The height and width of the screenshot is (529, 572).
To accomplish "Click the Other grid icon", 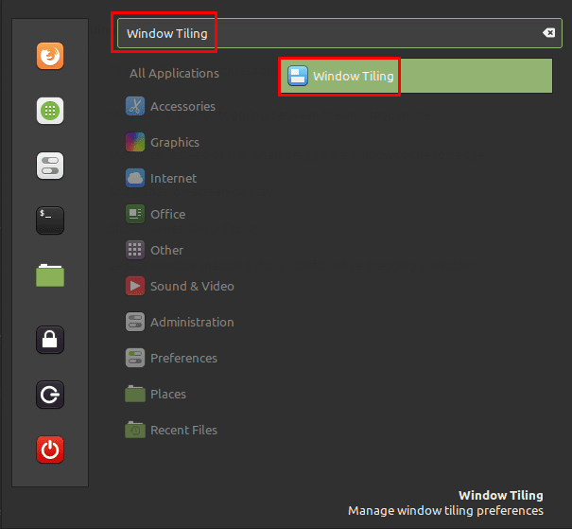I will point(135,250).
